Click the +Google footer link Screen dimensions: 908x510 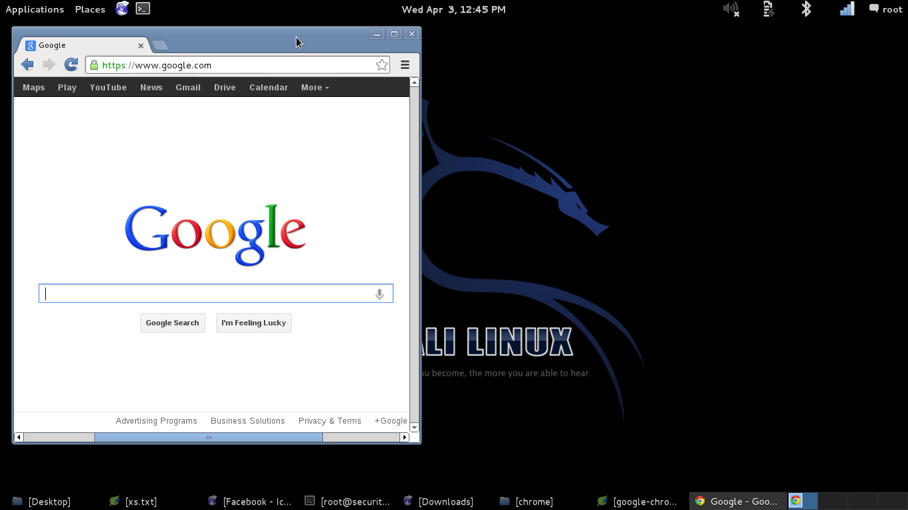pos(391,421)
